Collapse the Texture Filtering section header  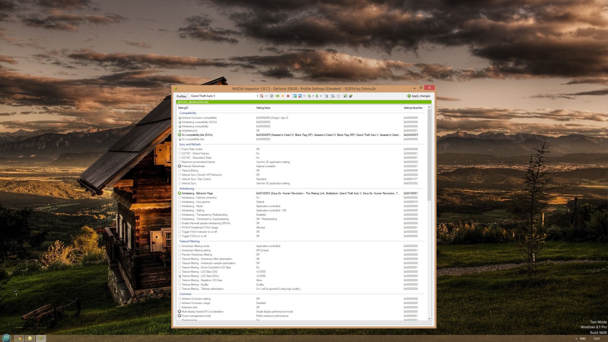[x=189, y=241]
